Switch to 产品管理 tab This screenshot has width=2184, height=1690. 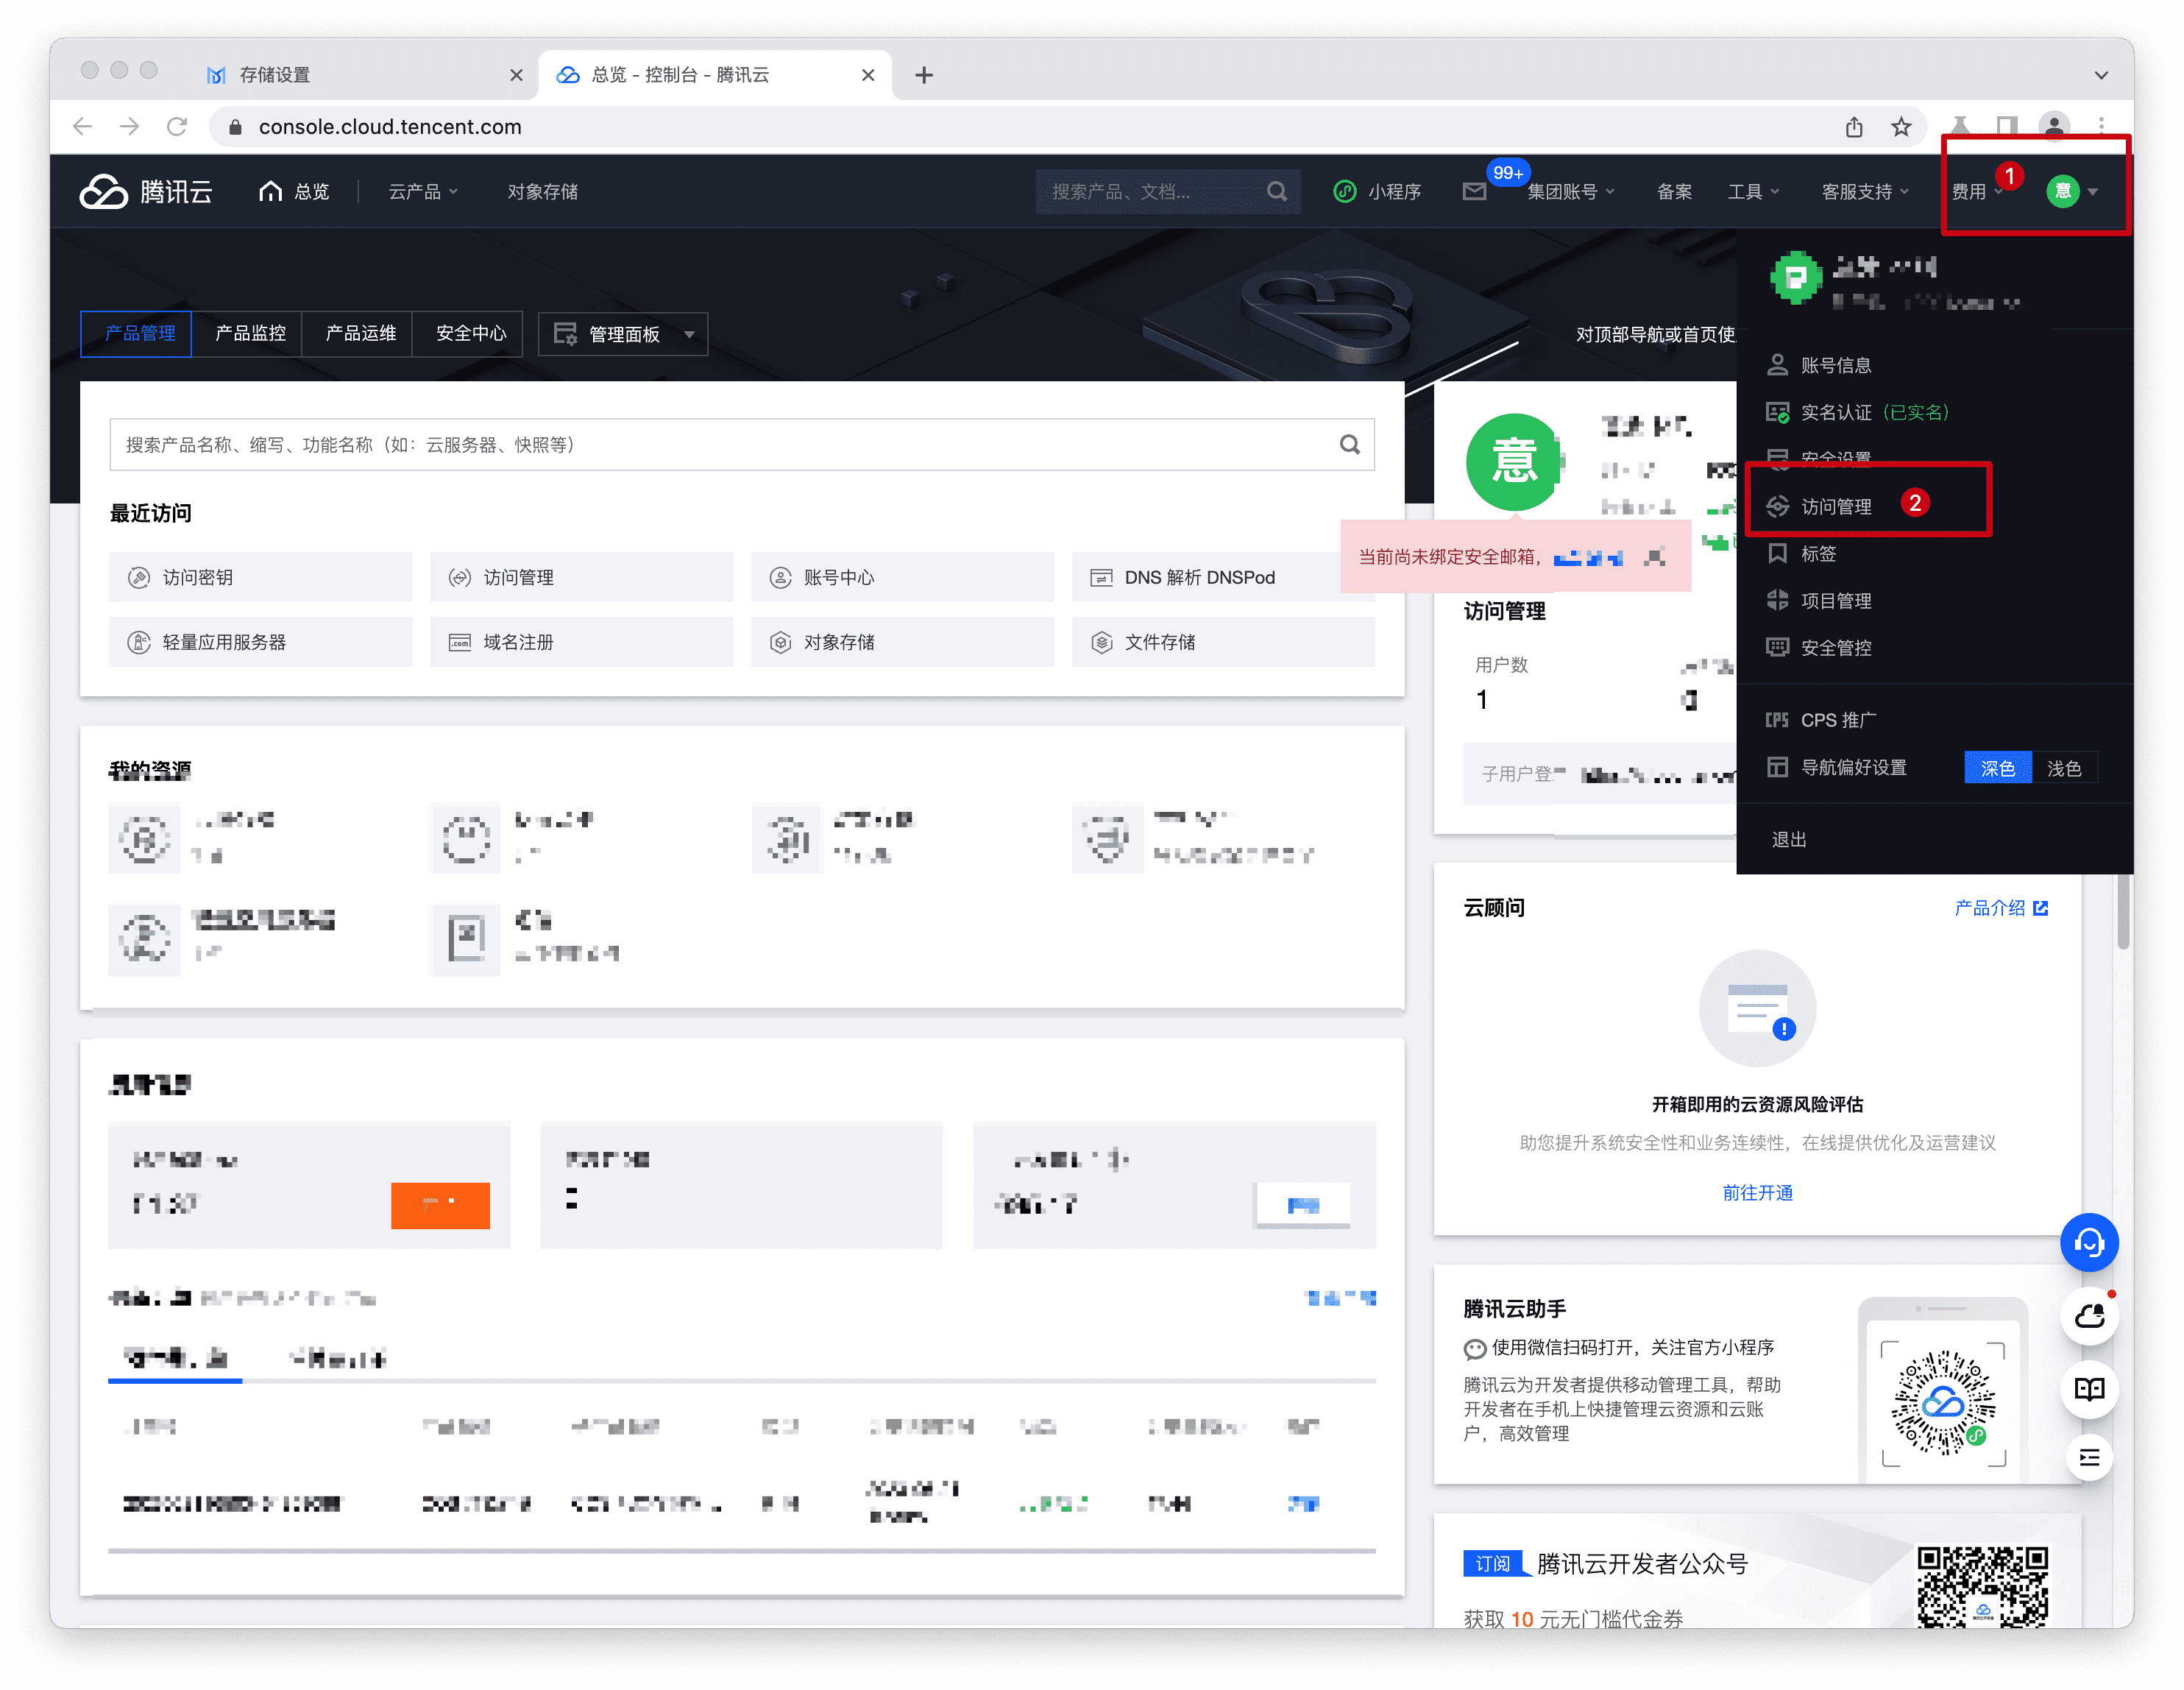136,334
